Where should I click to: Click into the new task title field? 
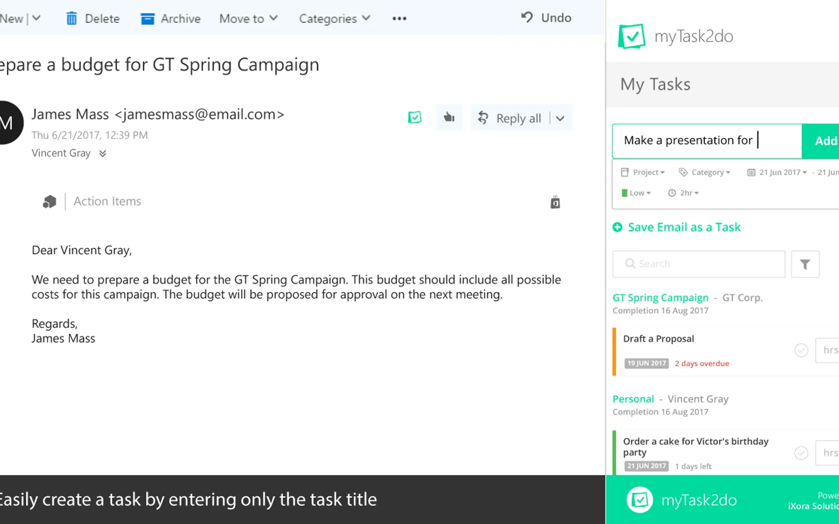click(x=707, y=140)
